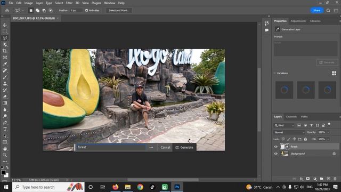341x192 pixels.
Task: Open Select and Mask workspace
Action: [119, 11]
